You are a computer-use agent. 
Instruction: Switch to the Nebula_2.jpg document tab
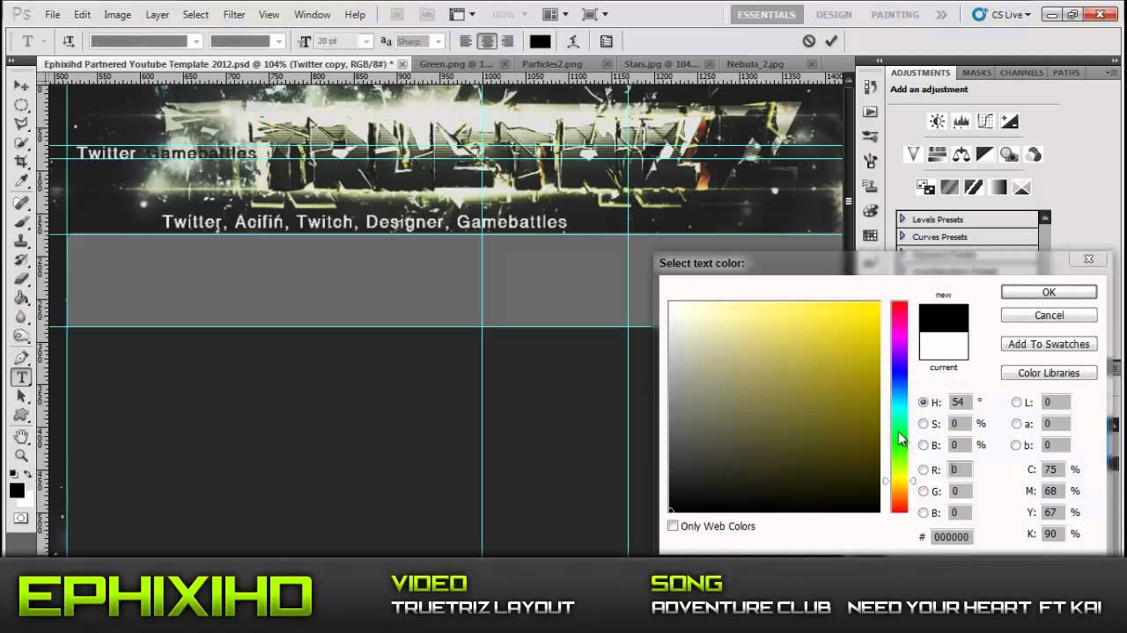pyautogui.click(x=755, y=64)
